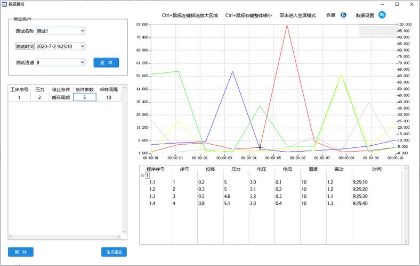Click the 双击进入全屏模式 hint text
420x266 pixels.
(297, 15)
